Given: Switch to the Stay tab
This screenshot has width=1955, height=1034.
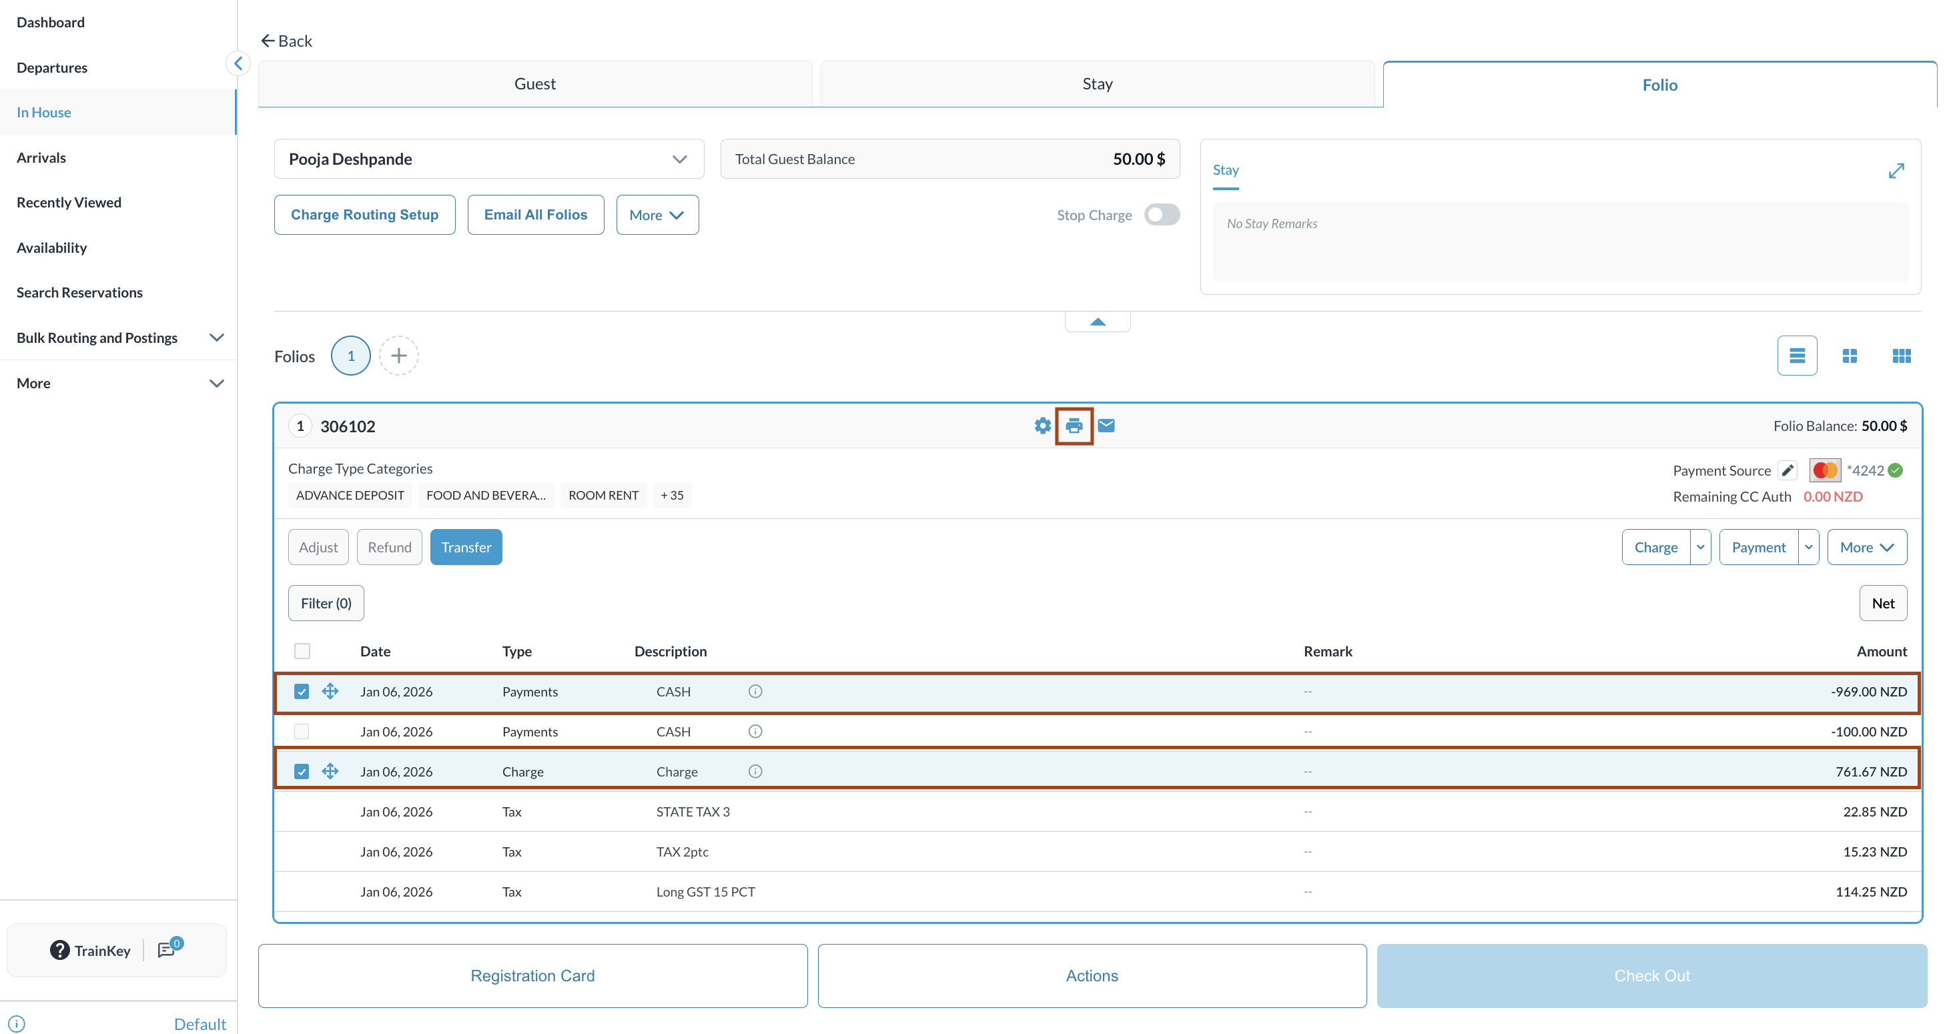Looking at the screenshot, I should (1097, 84).
